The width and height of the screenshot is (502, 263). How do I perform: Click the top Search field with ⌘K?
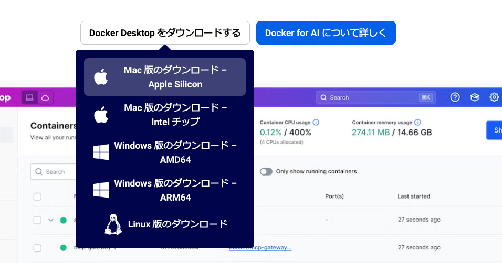point(375,97)
